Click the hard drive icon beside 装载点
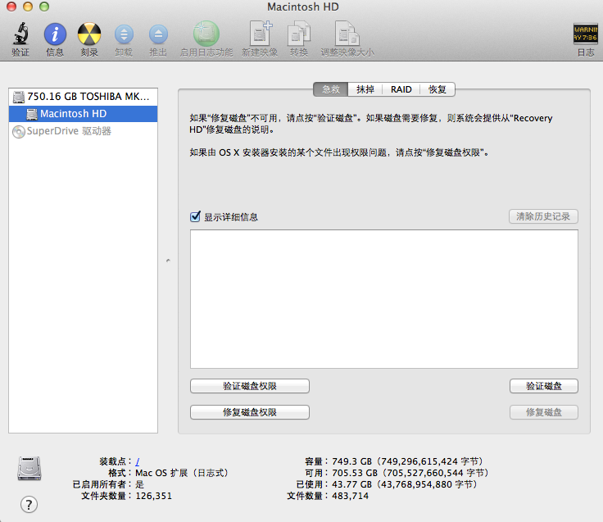Screen dimensions: 603x522 click(29, 468)
